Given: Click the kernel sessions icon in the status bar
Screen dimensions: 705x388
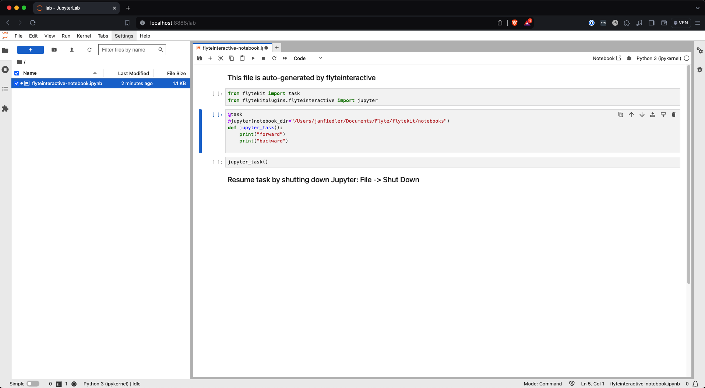Looking at the screenshot, I should pos(74,384).
